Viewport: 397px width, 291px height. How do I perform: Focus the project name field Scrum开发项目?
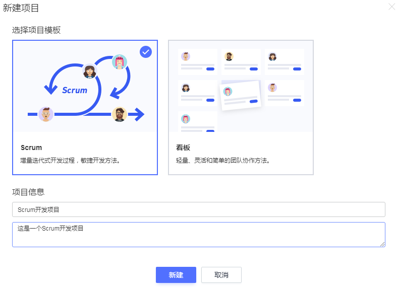[x=199, y=209]
